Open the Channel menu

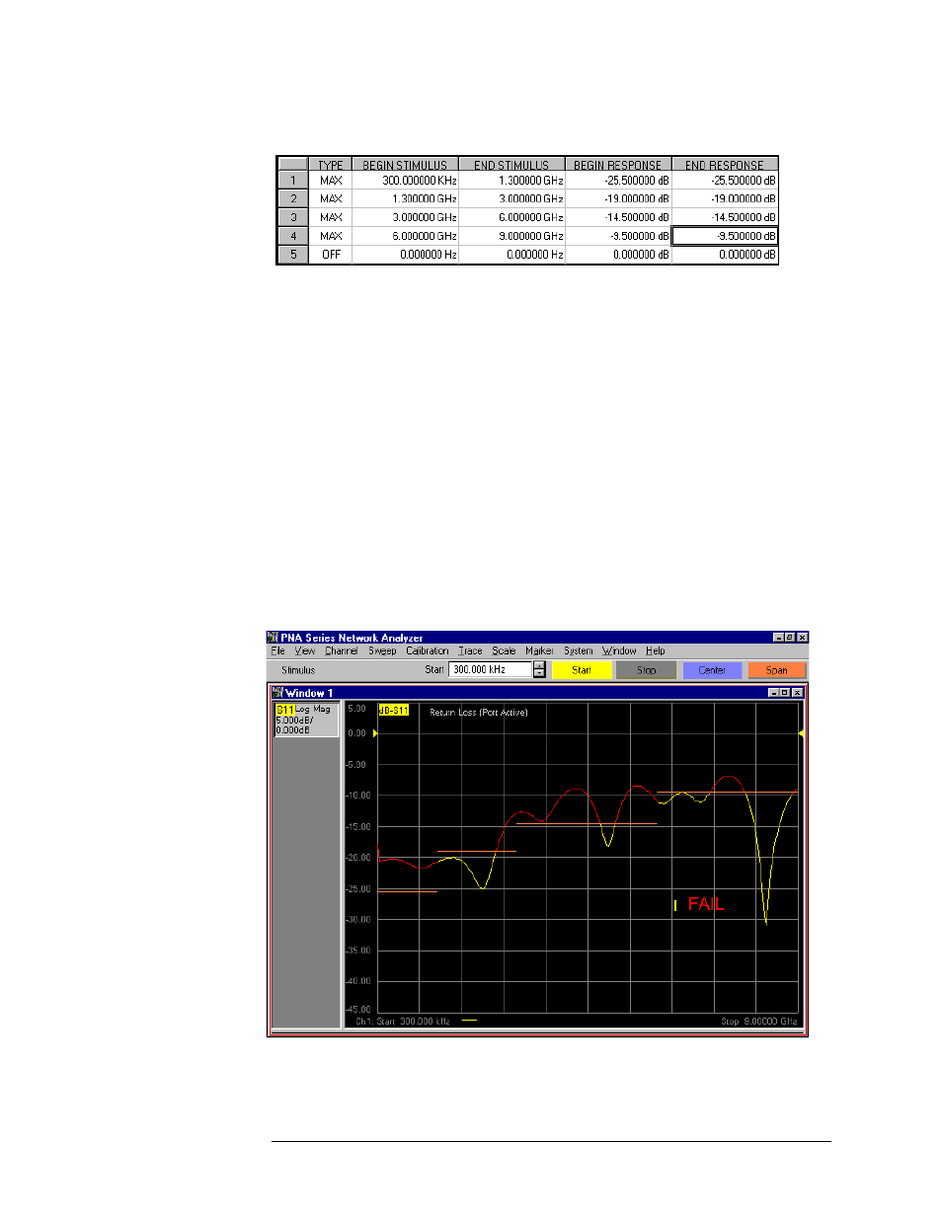342,650
